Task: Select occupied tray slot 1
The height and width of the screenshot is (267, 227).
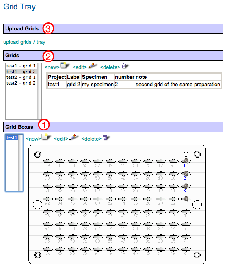Action: coord(186,161)
